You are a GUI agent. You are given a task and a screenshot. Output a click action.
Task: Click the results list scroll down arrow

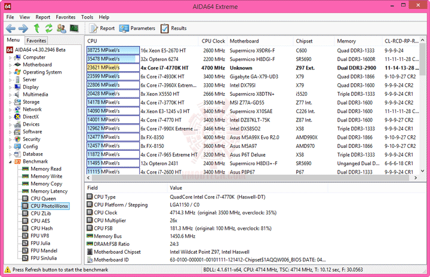(422, 171)
